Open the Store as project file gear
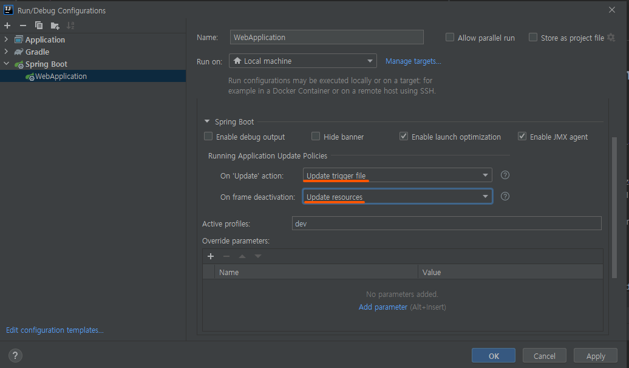Screen dimensions: 629x368 611,38
